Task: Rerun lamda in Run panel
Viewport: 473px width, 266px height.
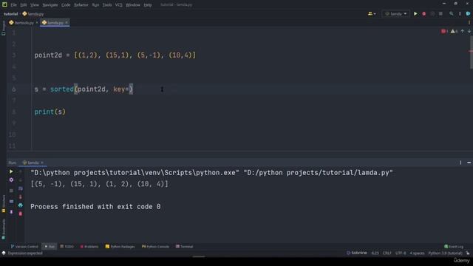Action: click(11, 171)
